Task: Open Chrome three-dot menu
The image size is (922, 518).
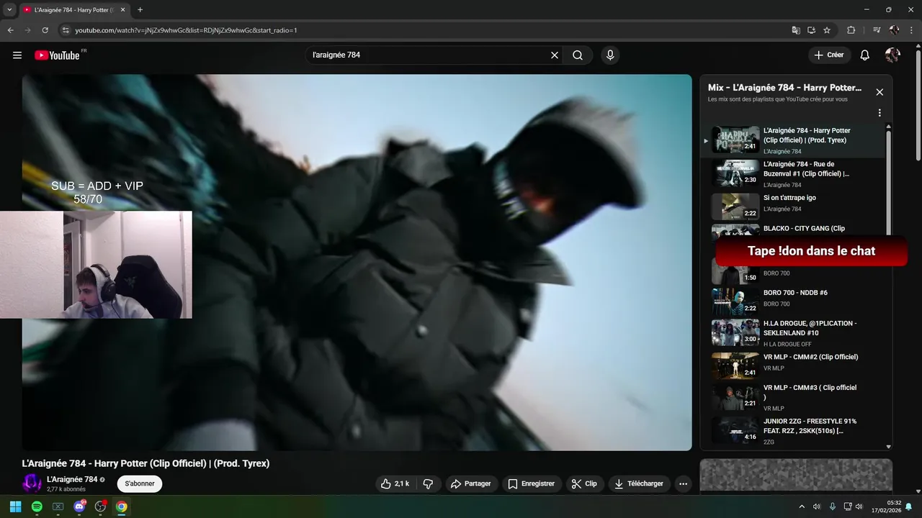Action: pos(910,30)
